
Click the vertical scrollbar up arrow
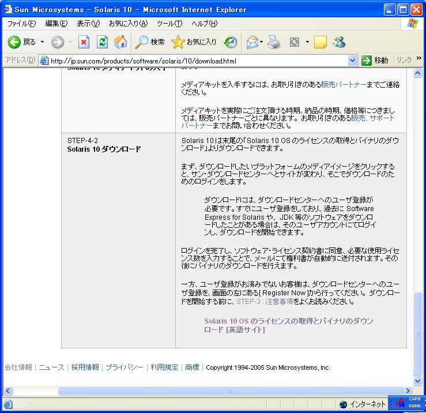click(x=417, y=73)
